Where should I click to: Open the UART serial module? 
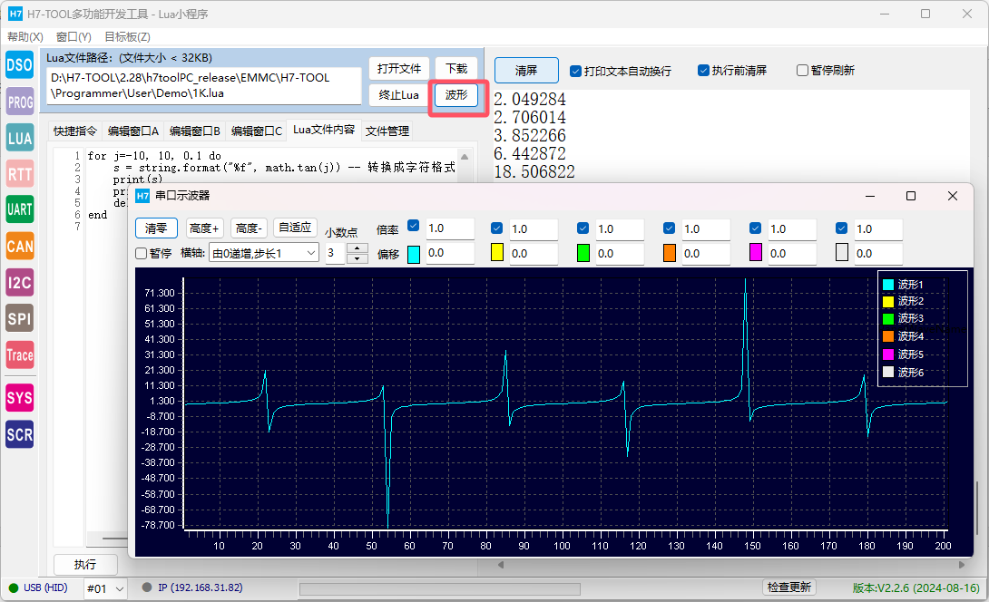(20, 209)
